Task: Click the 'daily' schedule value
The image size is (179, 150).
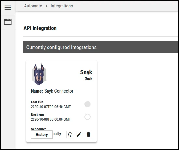Action: [57, 134]
